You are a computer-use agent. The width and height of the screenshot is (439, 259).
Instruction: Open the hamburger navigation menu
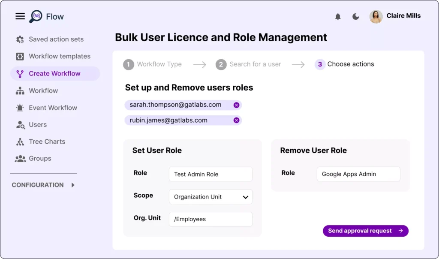tap(20, 16)
